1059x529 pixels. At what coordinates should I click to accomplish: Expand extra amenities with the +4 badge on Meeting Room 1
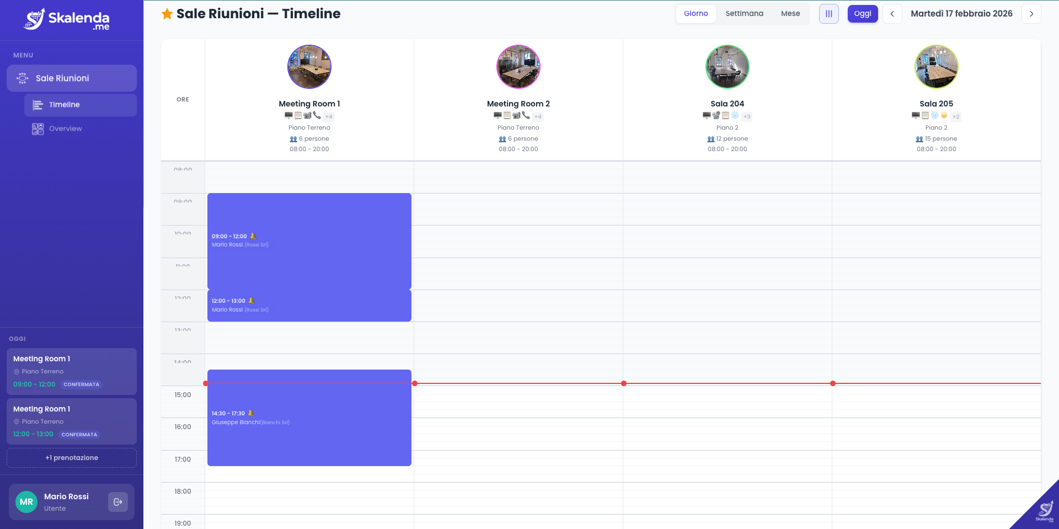329,116
